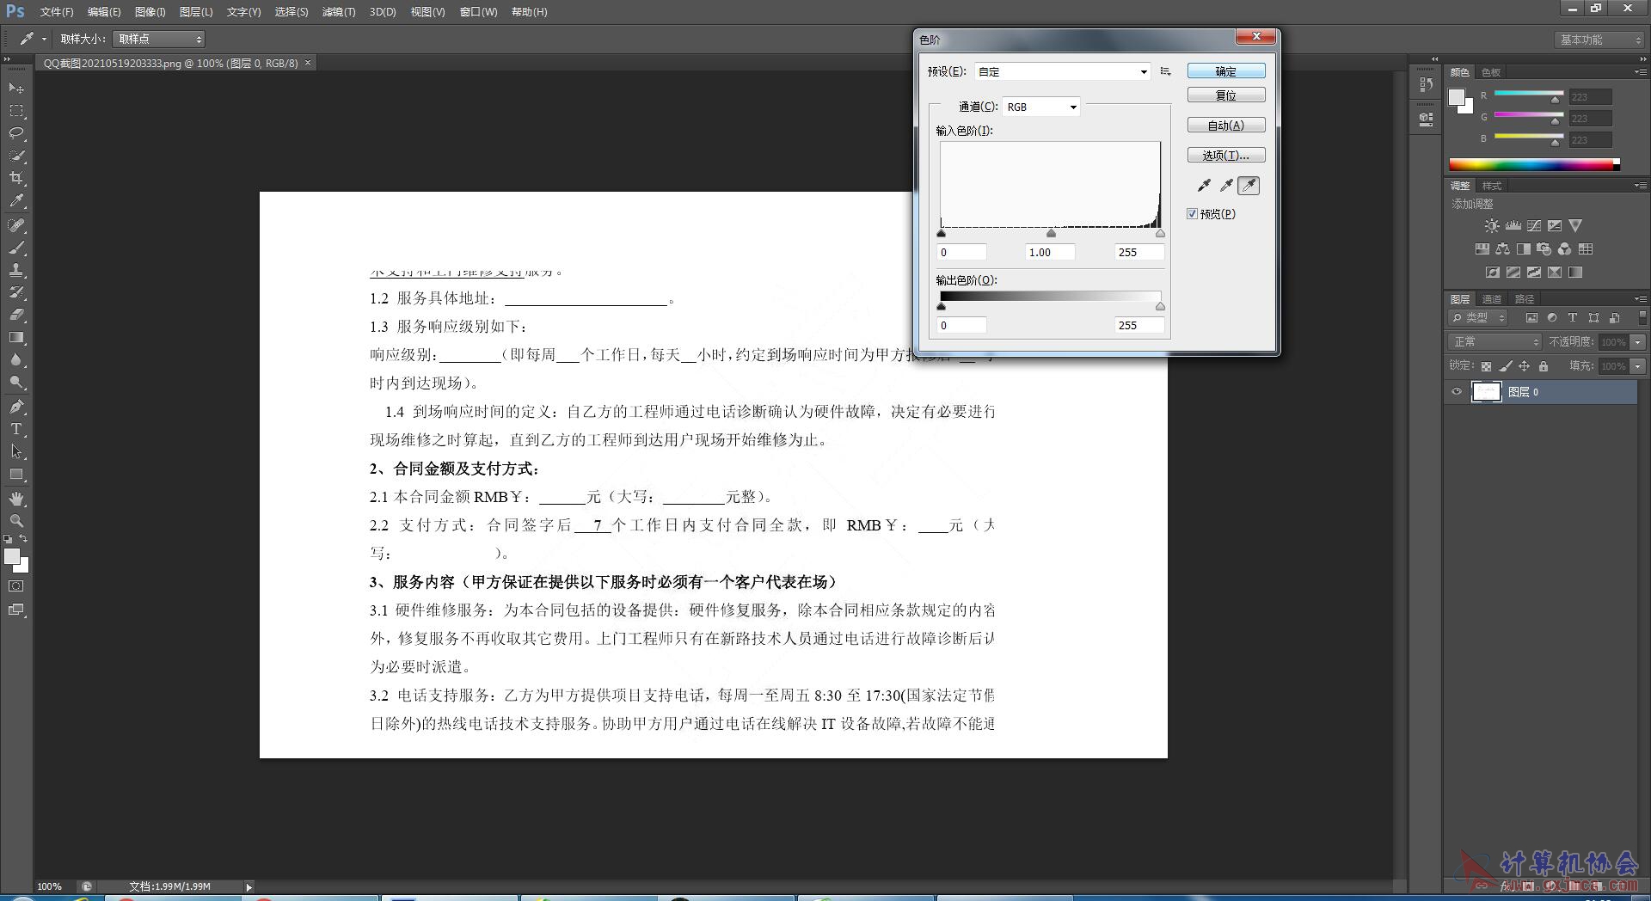Open the 通道 RGB channel dropdown

pos(1041,107)
